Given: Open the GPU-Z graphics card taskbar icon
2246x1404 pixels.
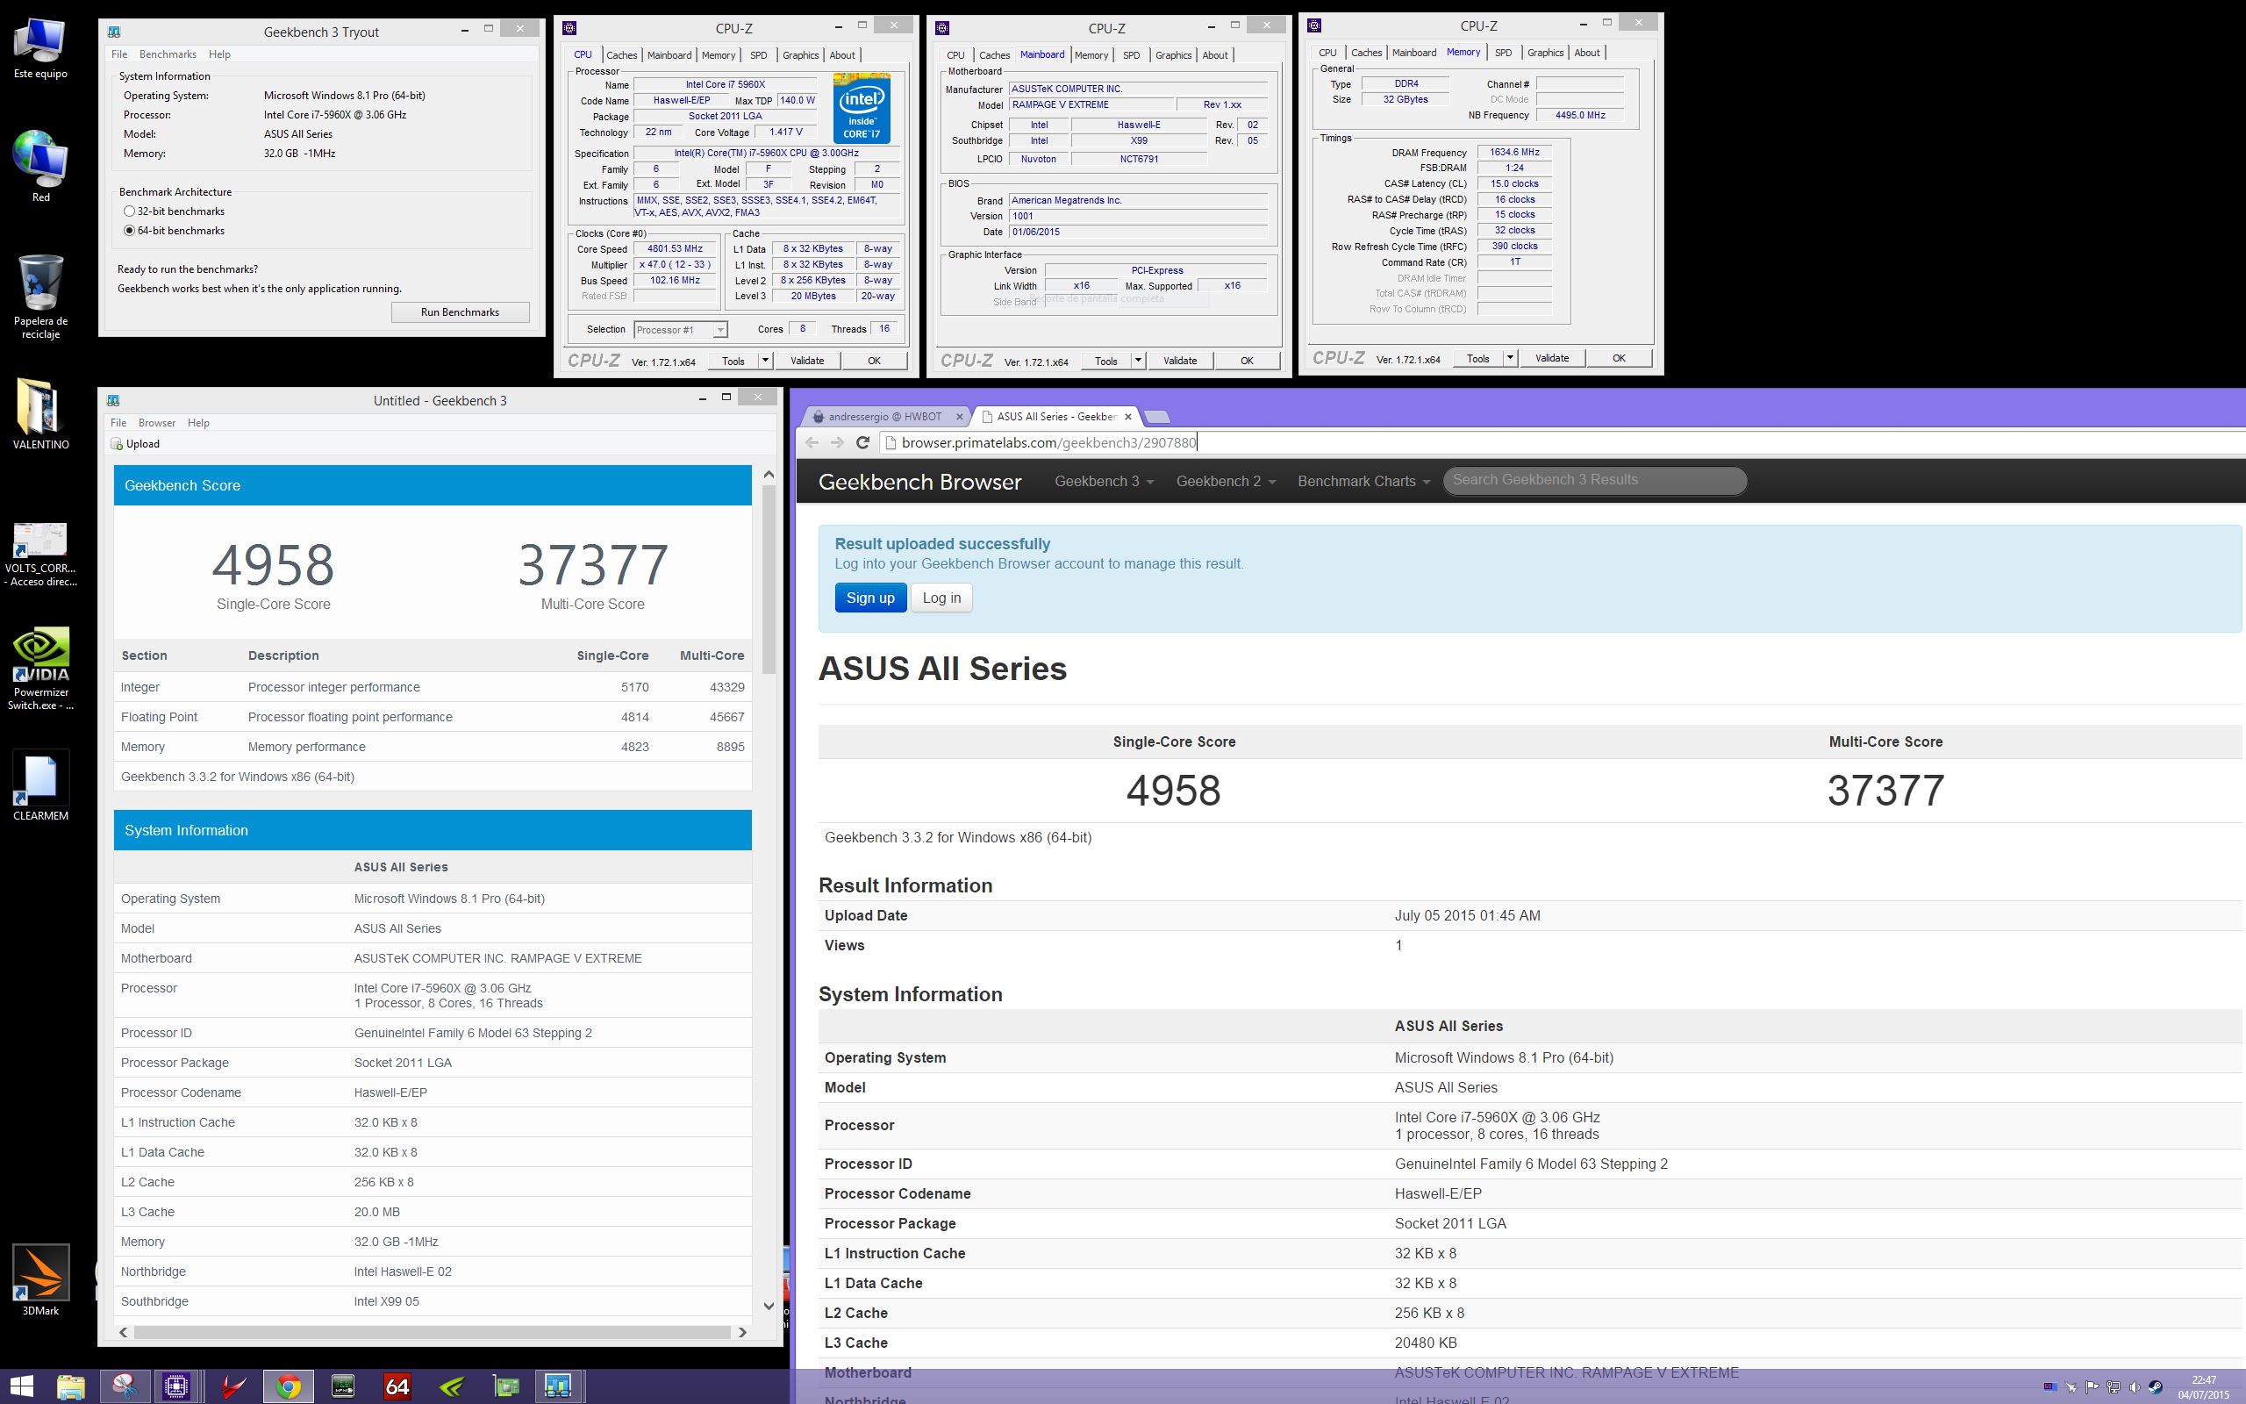Looking at the screenshot, I should pyautogui.click(x=506, y=1386).
